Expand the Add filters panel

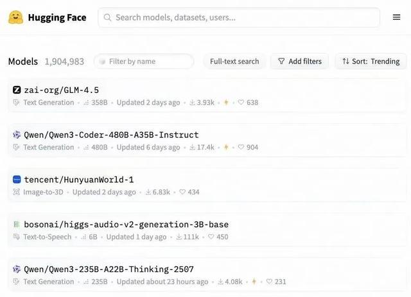pyautogui.click(x=299, y=62)
